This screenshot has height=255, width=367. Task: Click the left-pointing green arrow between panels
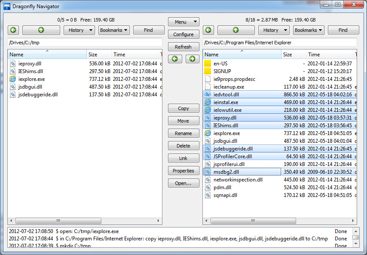tap(175, 59)
